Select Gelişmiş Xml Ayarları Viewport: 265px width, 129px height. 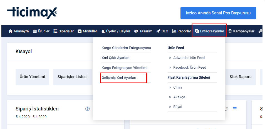(x=119, y=78)
